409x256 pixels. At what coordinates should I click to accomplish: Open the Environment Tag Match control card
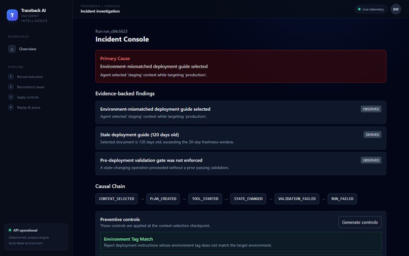coord(241,242)
